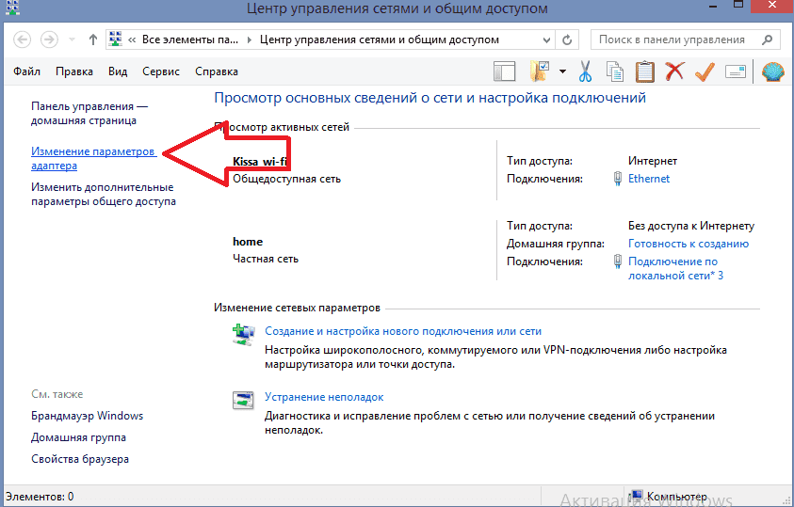Click the Ethernet connection icon
Image resolution: width=794 pixels, height=507 pixels.
click(x=618, y=179)
